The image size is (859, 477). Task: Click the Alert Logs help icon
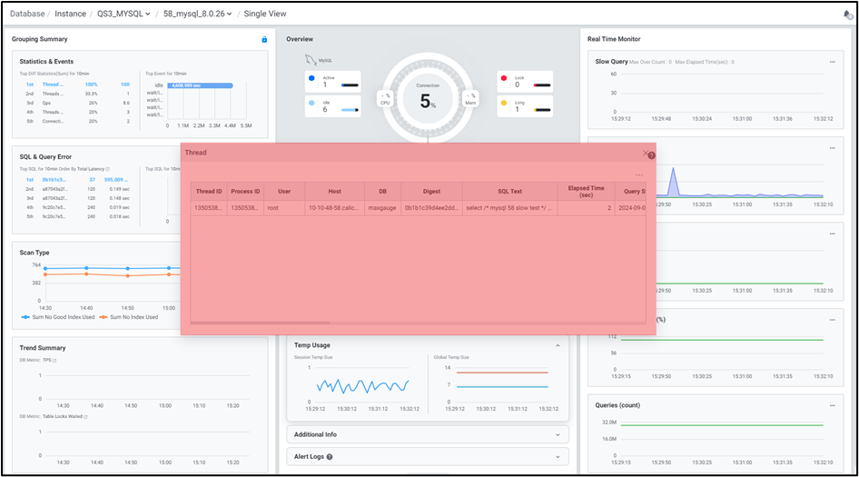(x=330, y=457)
